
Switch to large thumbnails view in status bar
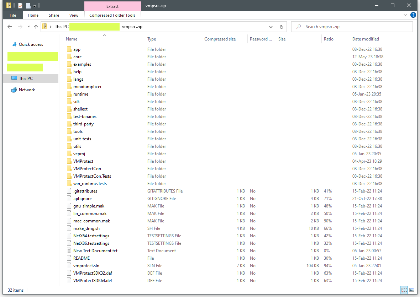412,290
